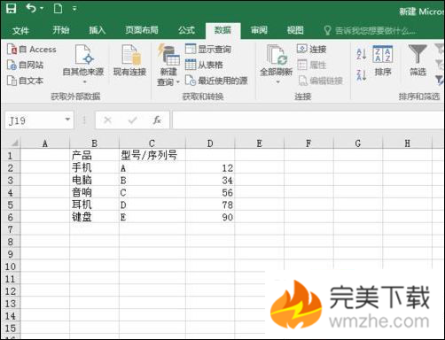This screenshot has height=340, width=445.
Task: Click cell containing 电脑
Action: pyautogui.click(x=95, y=180)
